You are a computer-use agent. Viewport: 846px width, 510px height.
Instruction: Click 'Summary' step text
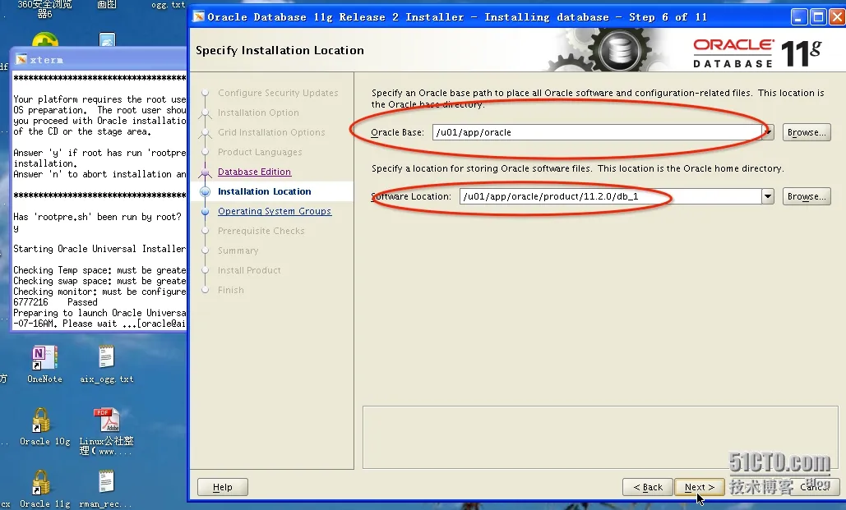[x=238, y=250]
